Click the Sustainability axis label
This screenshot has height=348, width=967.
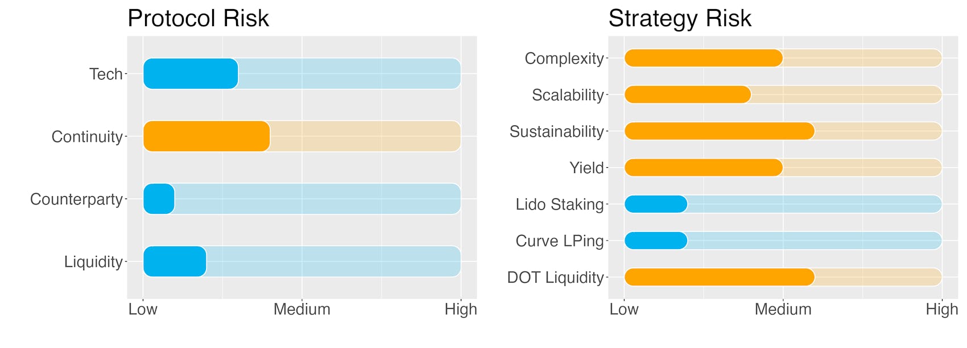556,131
